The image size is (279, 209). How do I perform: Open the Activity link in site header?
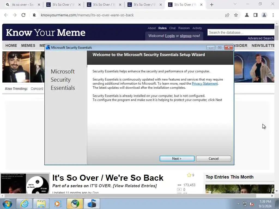coord(197,28)
